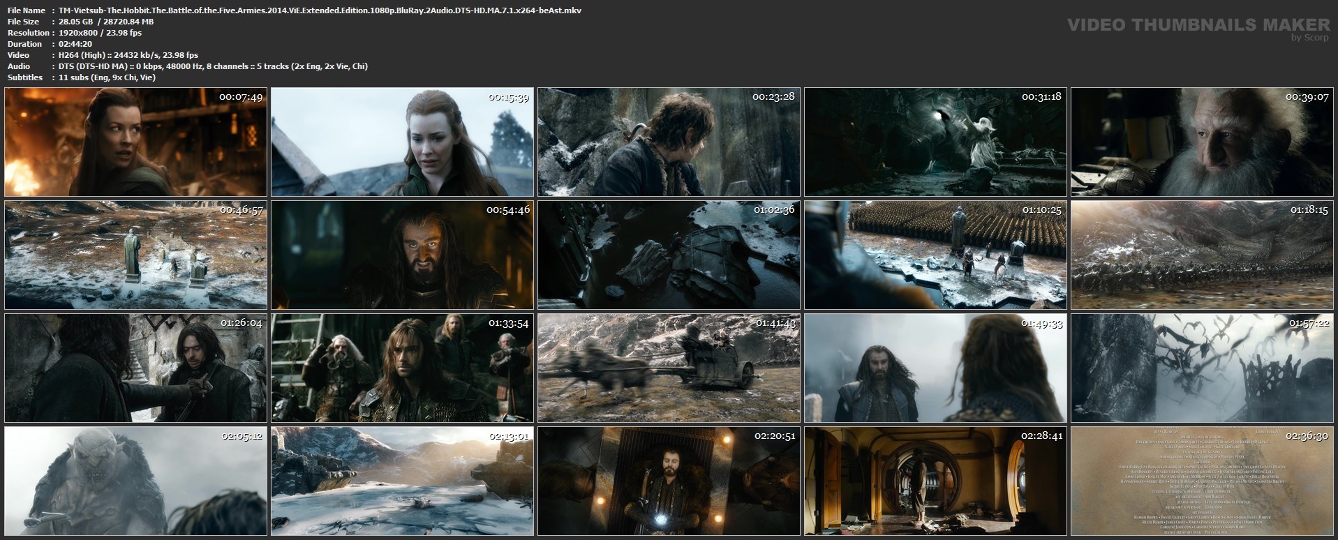Image resolution: width=1338 pixels, height=540 pixels.
Task: Click the file name text ending in beAst.mkv
Action: [x=320, y=10]
